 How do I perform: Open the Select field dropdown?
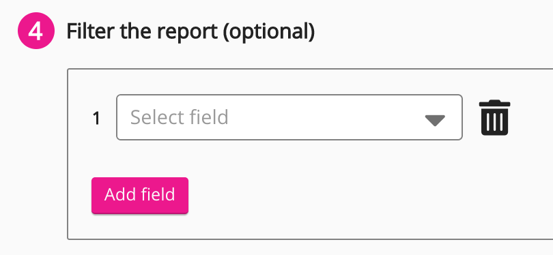click(289, 117)
